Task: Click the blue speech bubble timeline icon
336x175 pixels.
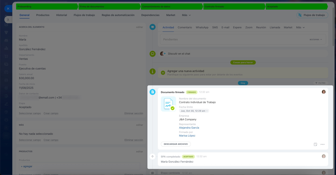Action: 153,27
